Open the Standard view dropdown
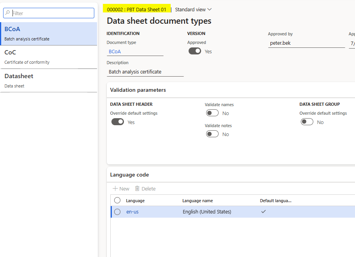The width and height of the screenshot is (355, 257). 193,9
